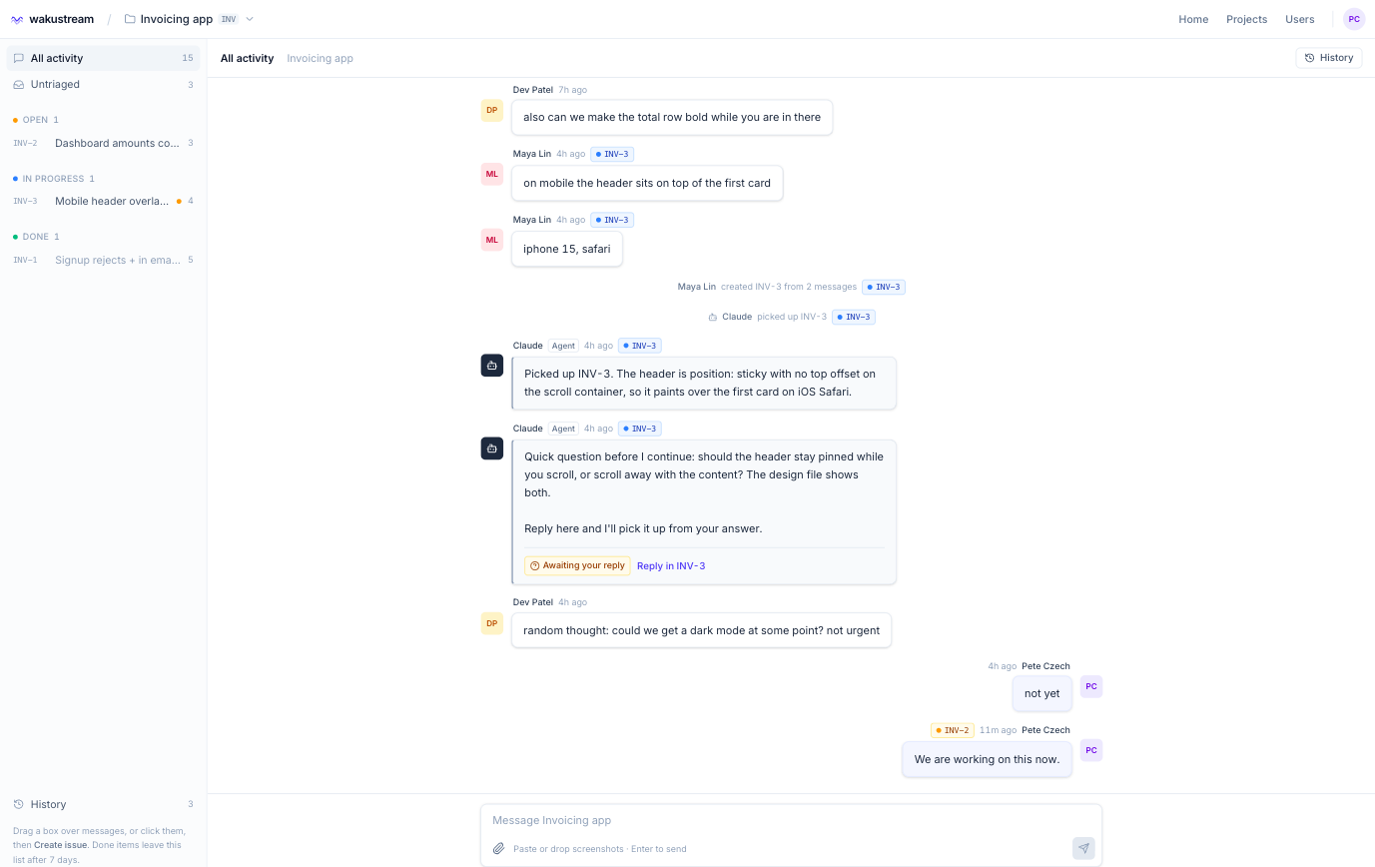Click INV-3 tag on 'picked up INV-3' event
The image size is (1375, 867).
[x=854, y=317]
